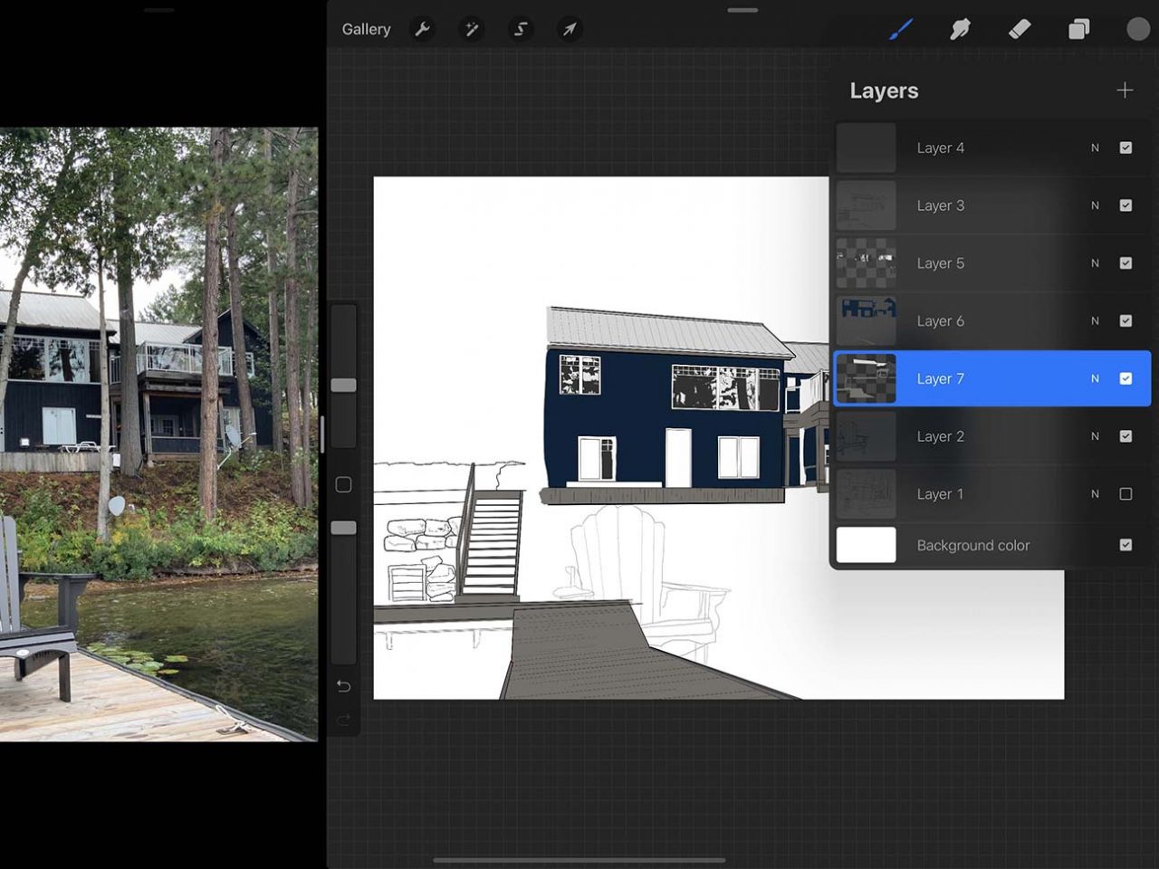Image resolution: width=1159 pixels, height=869 pixels.
Task: Open Layer 2's blend mode N control
Action: (x=1095, y=436)
